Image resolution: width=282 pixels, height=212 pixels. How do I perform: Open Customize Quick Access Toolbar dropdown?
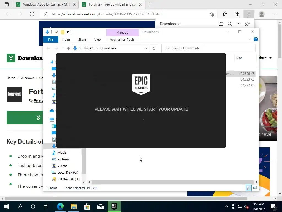pyautogui.click(x=68, y=32)
